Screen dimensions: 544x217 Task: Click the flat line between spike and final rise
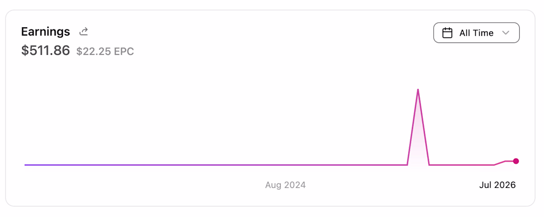click(461, 165)
